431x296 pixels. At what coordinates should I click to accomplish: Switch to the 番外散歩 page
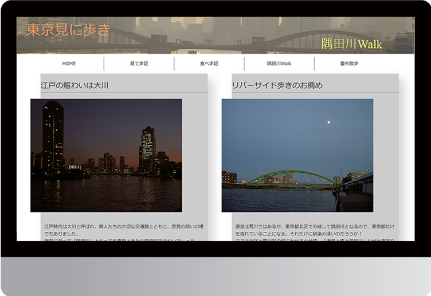point(349,64)
